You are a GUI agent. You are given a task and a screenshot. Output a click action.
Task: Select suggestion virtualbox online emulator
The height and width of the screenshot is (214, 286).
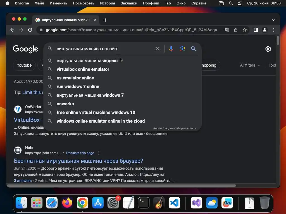point(122,69)
